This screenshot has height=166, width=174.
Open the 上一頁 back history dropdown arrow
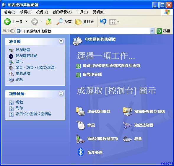pos(26,22)
